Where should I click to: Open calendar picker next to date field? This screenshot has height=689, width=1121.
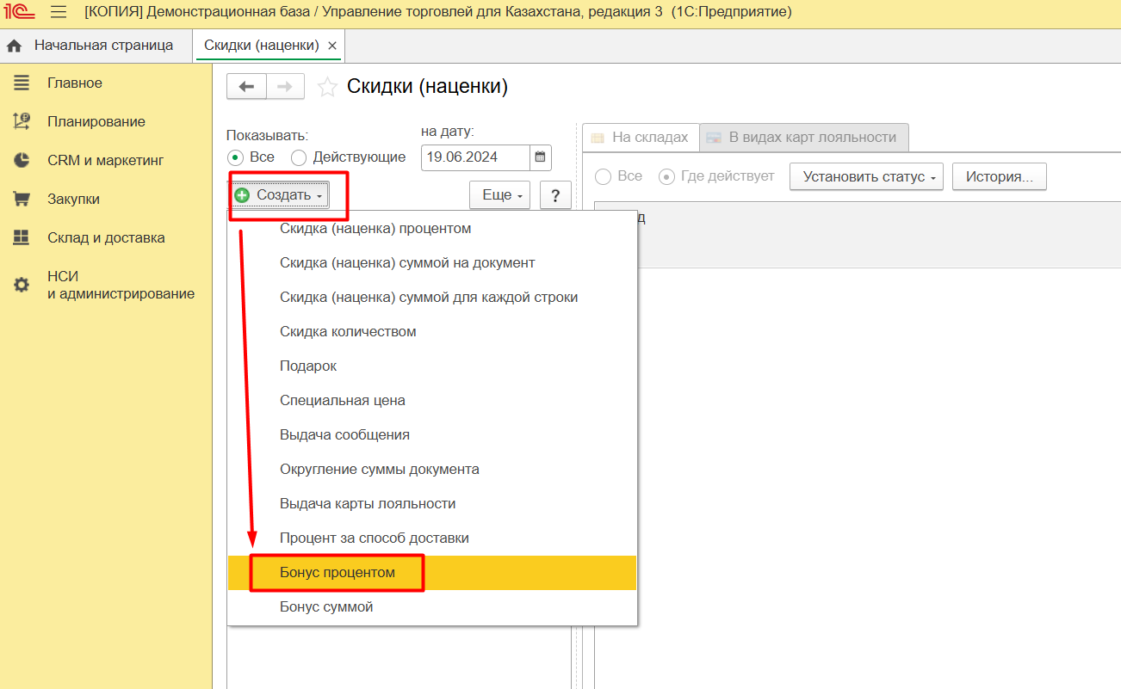click(x=540, y=157)
